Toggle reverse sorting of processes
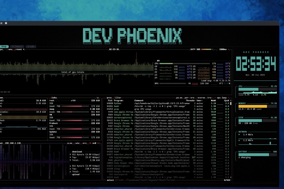 click(201, 98)
